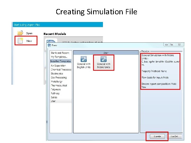This screenshot has height=143, width=191.
Task: Choose the Electrolytes template category
Action: (x=57, y=74)
